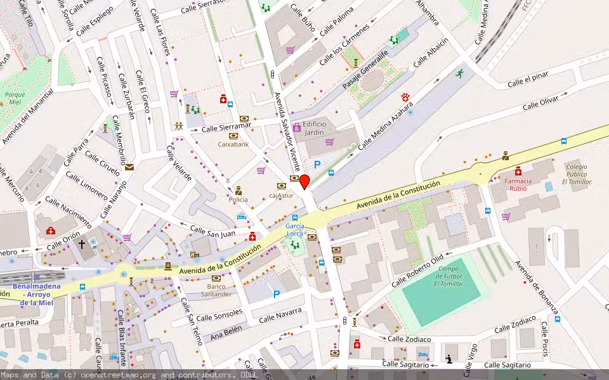Click the traffic light on Avenida Salvador Vicente
Image resolution: width=609 pixels, height=380 pixels.
[x=272, y=73]
